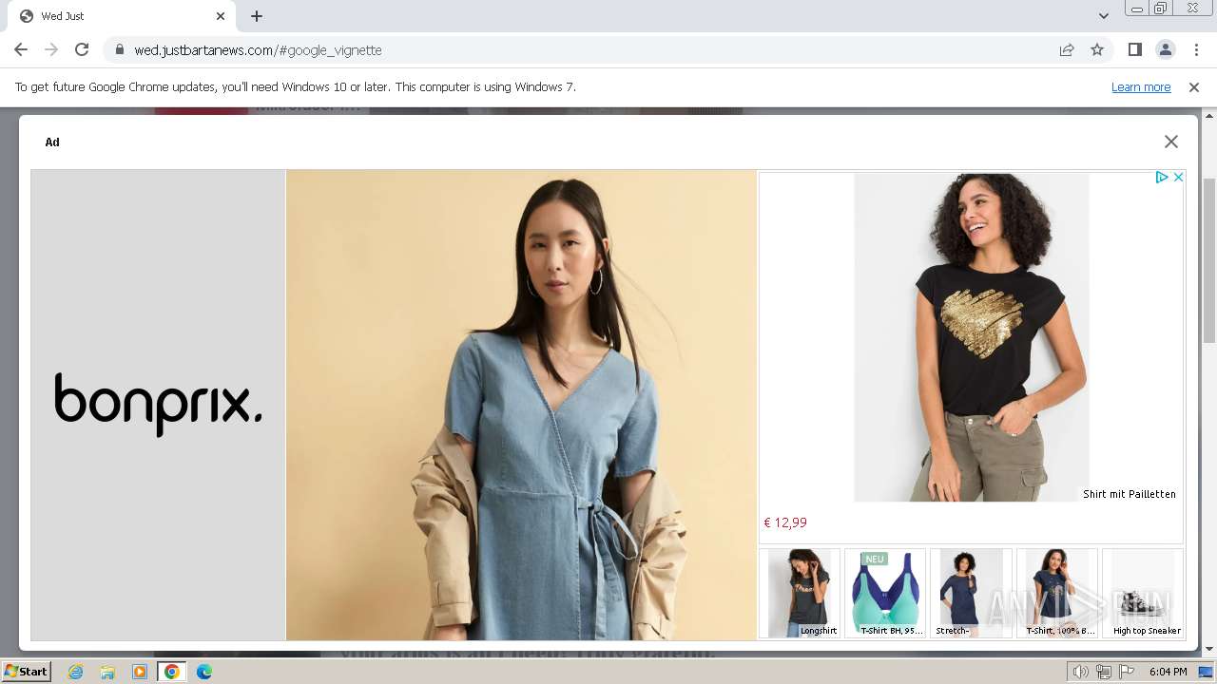Dismiss the Chrome update notification bar

[x=1194, y=86]
